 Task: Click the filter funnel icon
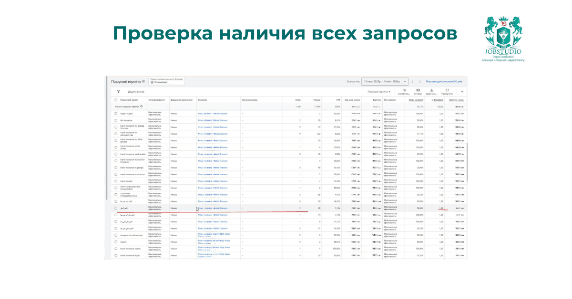[118, 91]
